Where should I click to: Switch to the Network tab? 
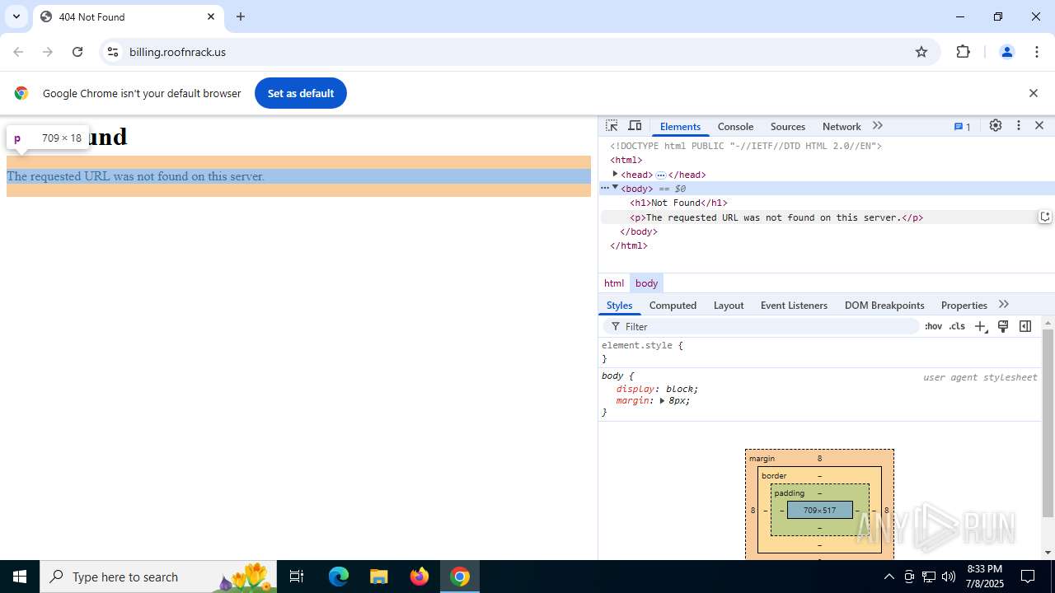[842, 127]
